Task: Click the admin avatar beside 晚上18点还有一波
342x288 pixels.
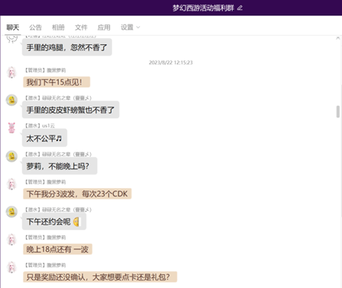Action: [x=11, y=239]
